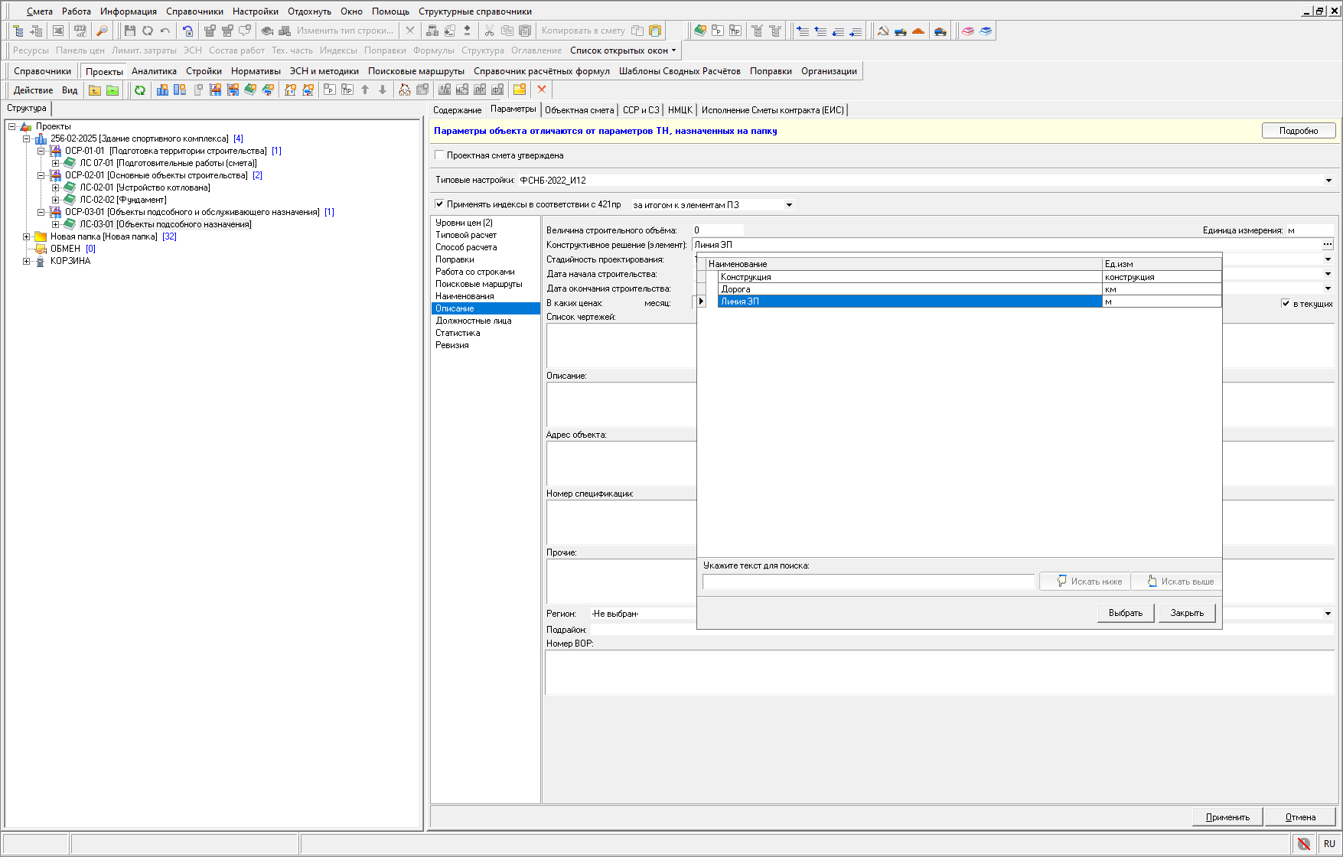
Task: Click the 'Подробно' button
Action: (x=1298, y=131)
